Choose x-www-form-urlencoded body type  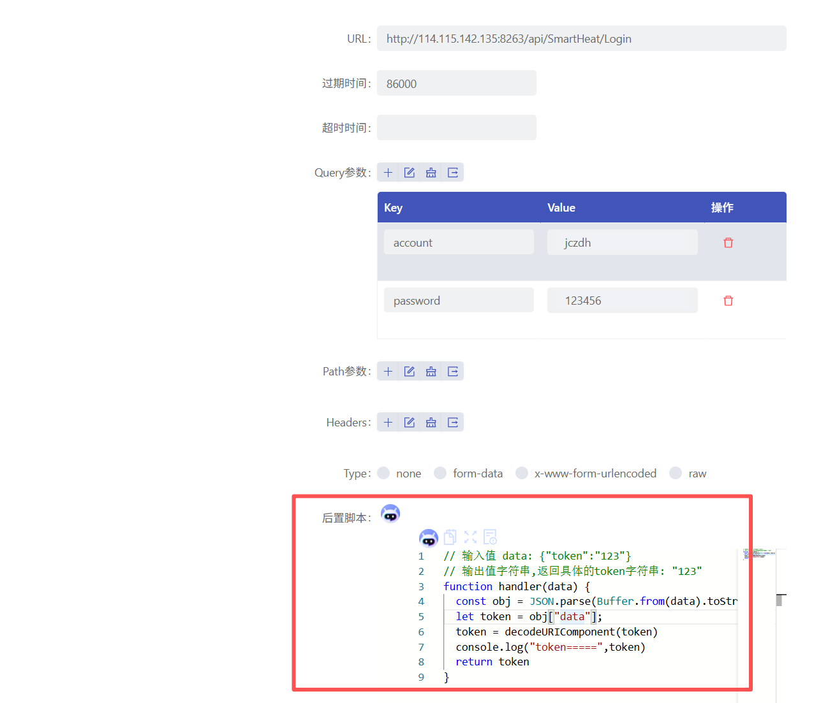point(522,473)
